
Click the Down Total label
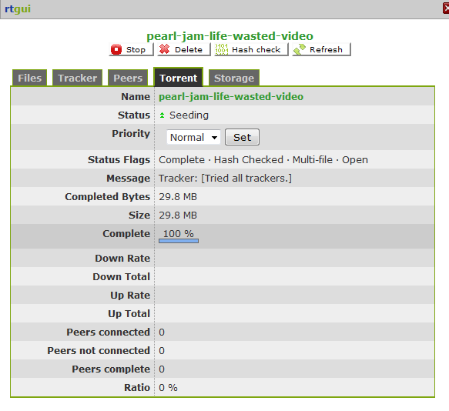pos(121,277)
